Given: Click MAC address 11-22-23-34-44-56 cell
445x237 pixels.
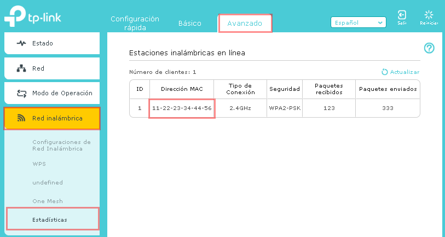Looking at the screenshot, I should (182, 108).
